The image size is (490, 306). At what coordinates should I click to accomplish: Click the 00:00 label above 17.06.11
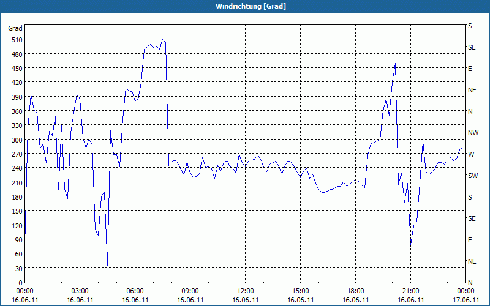click(x=466, y=291)
